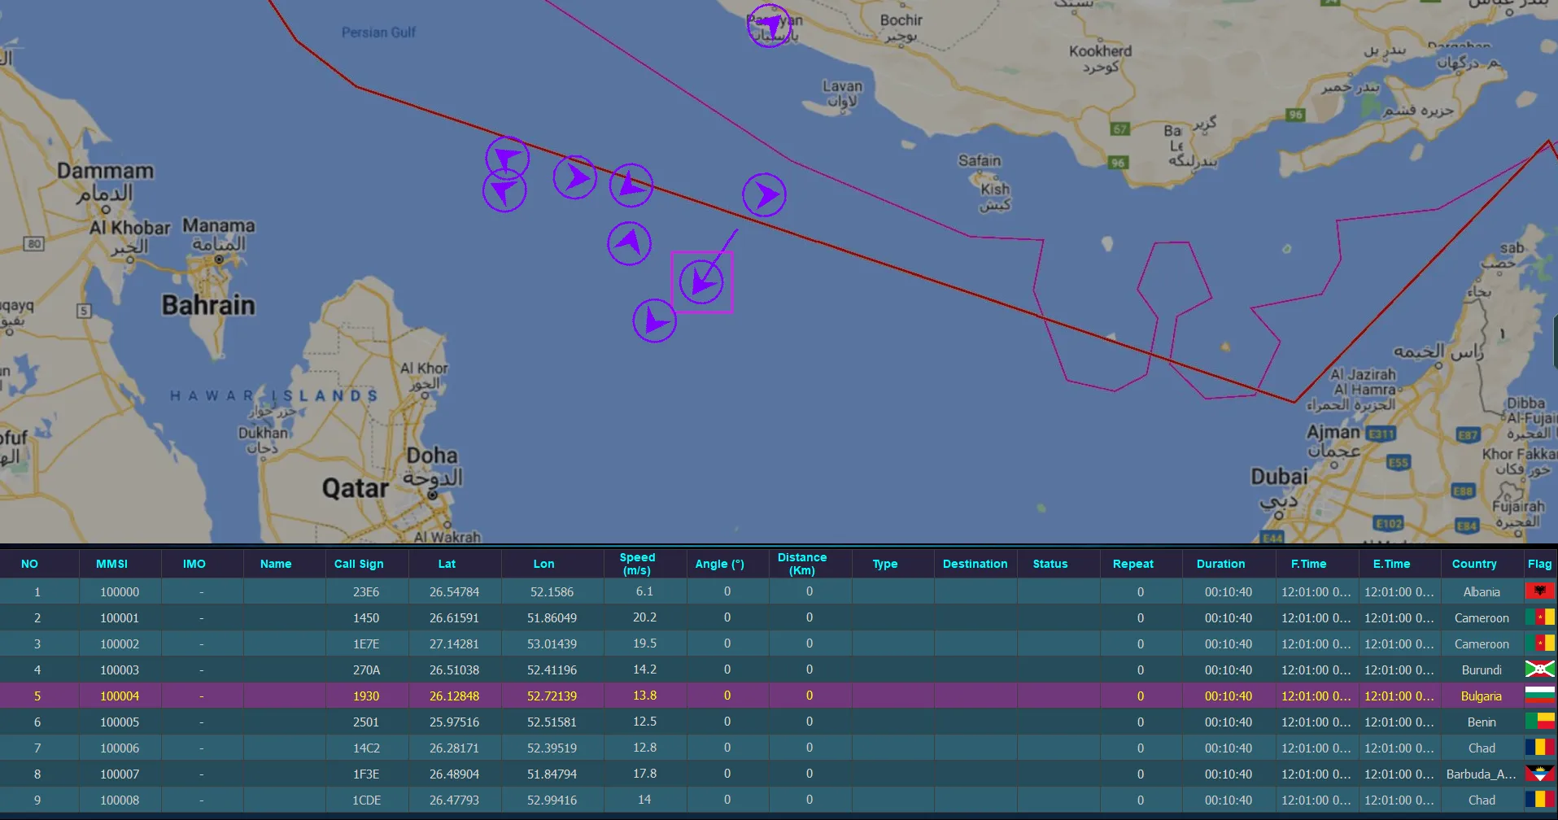
Task: Click the Bulgaria flag in the highlighted row
Action: click(1539, 696)
